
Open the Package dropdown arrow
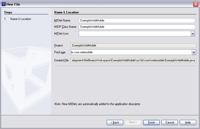coord(194,52)
